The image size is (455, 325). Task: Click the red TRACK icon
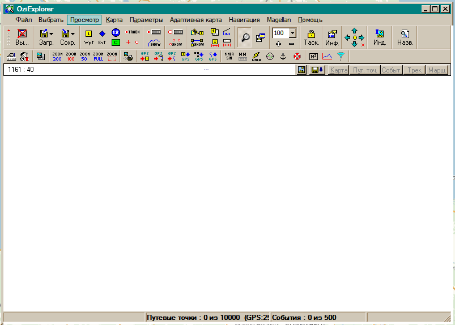pos(133,32)
